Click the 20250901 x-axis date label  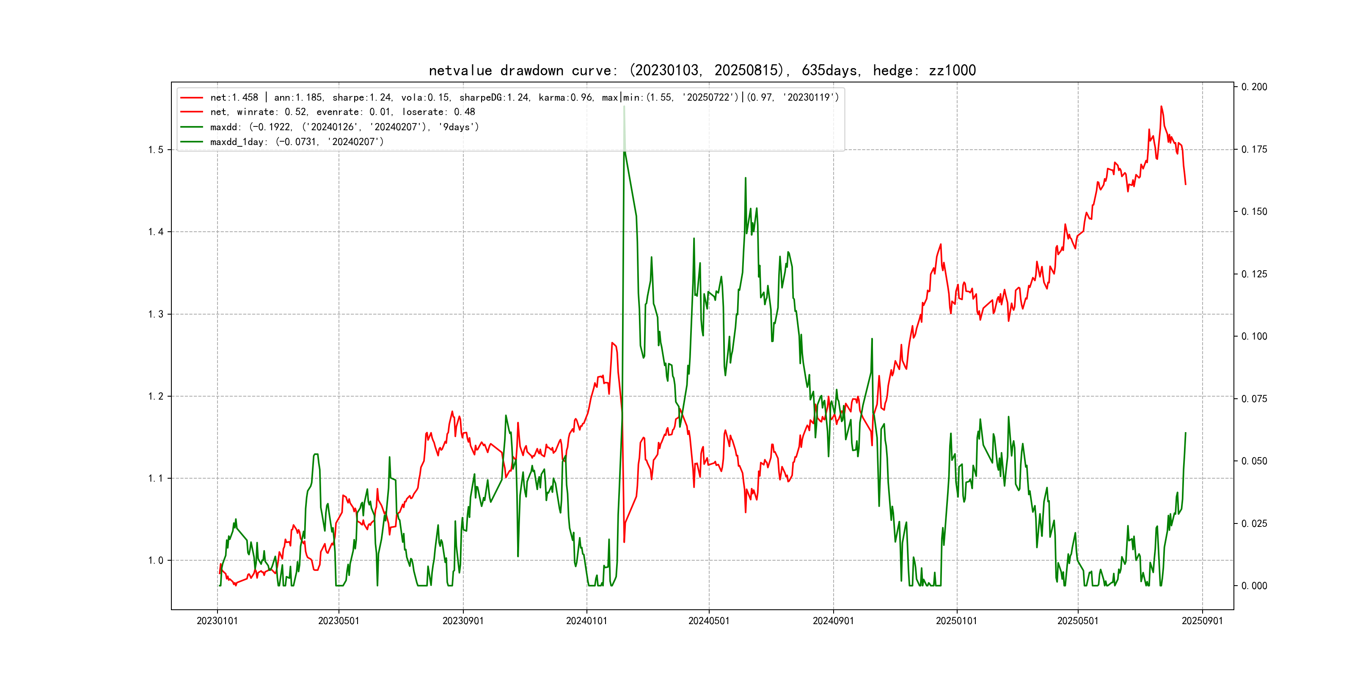[1202, 621]
